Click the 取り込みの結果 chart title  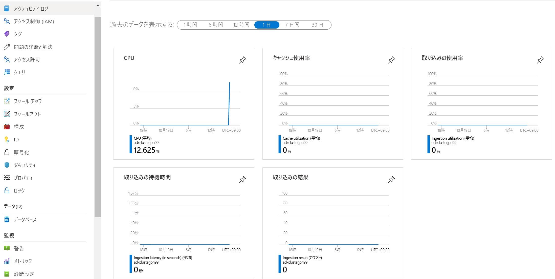tap(291, 177)
